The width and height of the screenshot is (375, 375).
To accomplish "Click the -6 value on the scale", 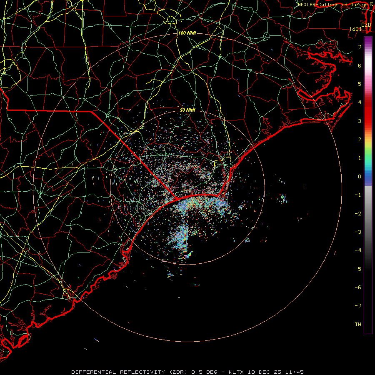I will pos(358,287).
